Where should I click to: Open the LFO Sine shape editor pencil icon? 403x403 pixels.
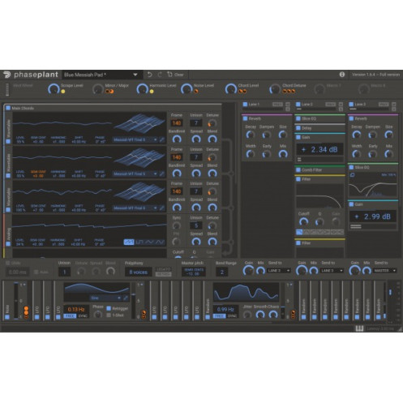coord(126,298)
